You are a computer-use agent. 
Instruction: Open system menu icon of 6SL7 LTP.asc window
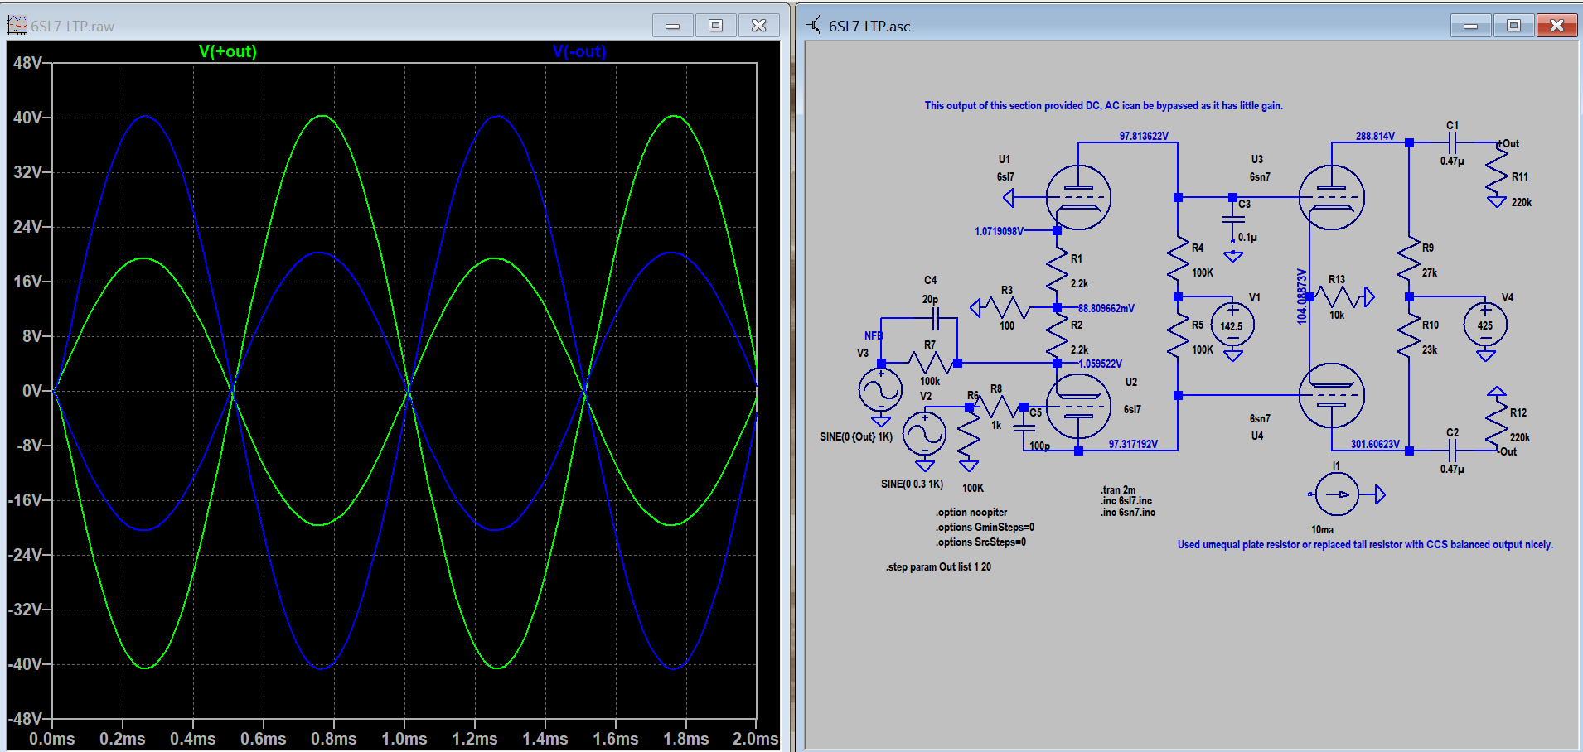pyautogui.click(x=815, y=26)
